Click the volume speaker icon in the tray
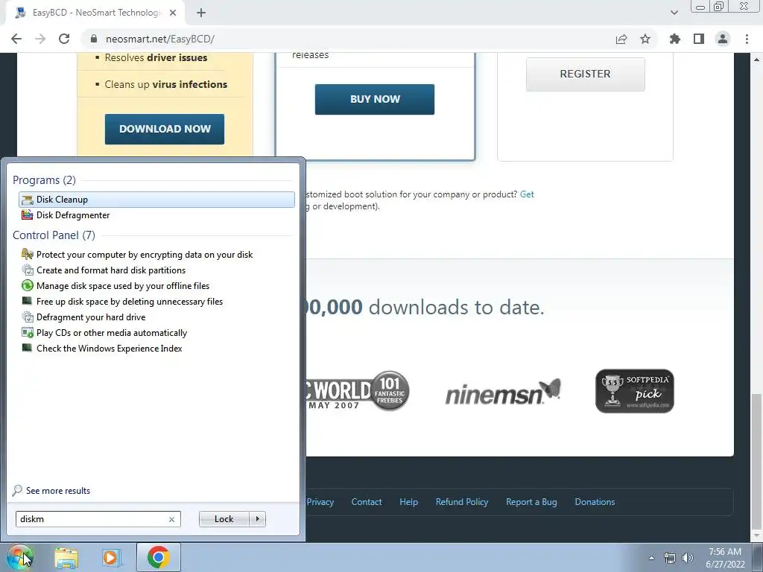 click(688, 558)
